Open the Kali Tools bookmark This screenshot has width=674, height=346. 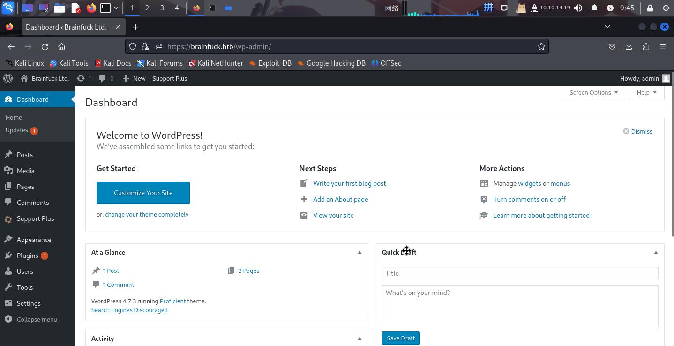(69, 63)
